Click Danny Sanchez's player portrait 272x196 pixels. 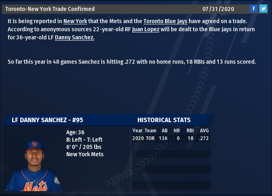(x=34, y=165)
